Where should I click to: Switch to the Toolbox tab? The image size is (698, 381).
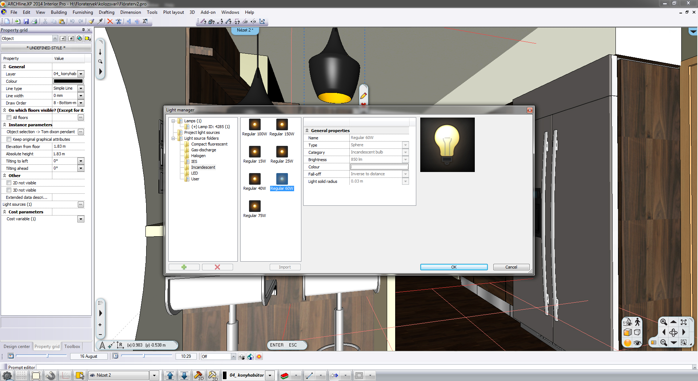coord(72,347)
